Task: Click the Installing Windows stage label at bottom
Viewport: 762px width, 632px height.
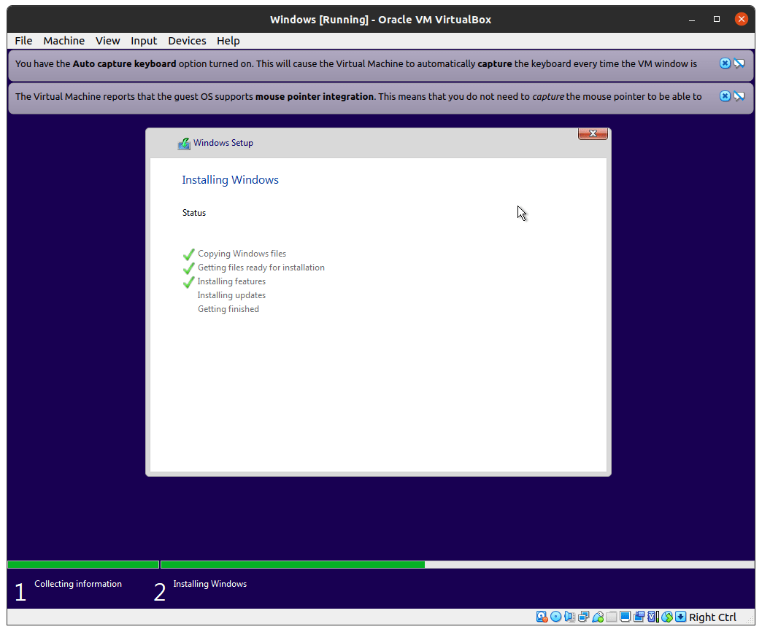Action: click(210, 584)
